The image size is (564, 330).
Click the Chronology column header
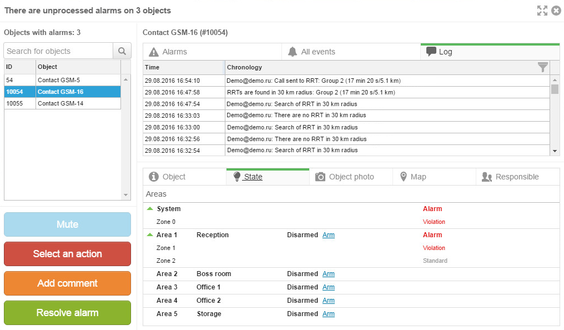click(x=387, y=67)
